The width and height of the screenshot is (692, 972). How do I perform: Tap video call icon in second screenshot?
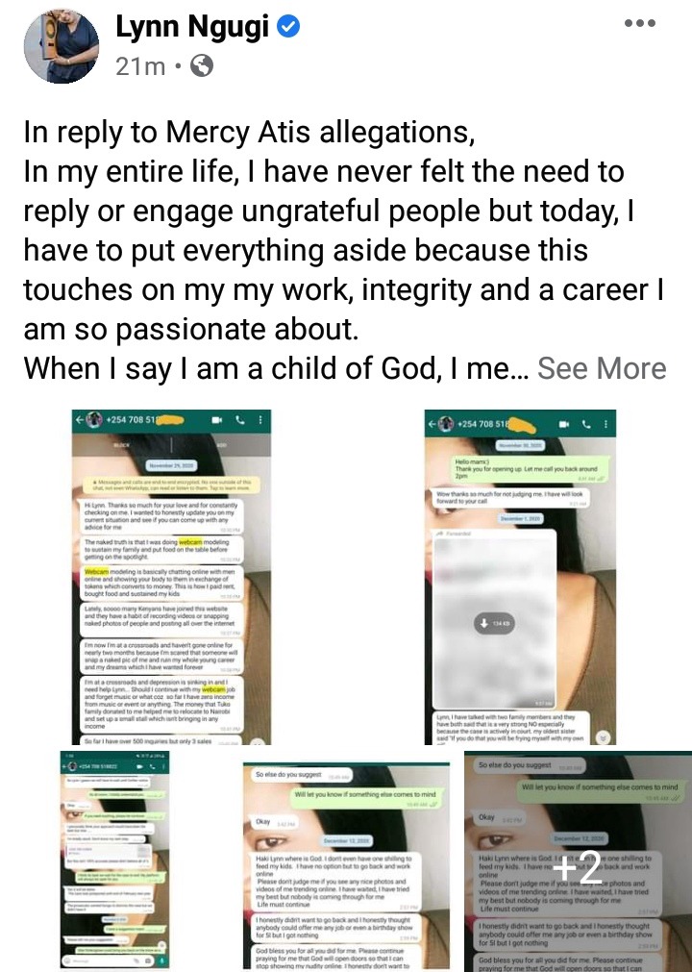pyautogui.click(x=564, y=424)
